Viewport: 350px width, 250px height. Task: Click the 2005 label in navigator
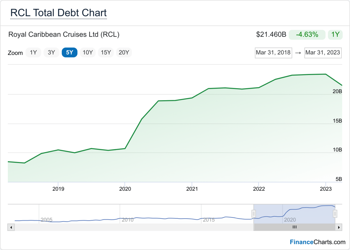click(x=46, y=220)
